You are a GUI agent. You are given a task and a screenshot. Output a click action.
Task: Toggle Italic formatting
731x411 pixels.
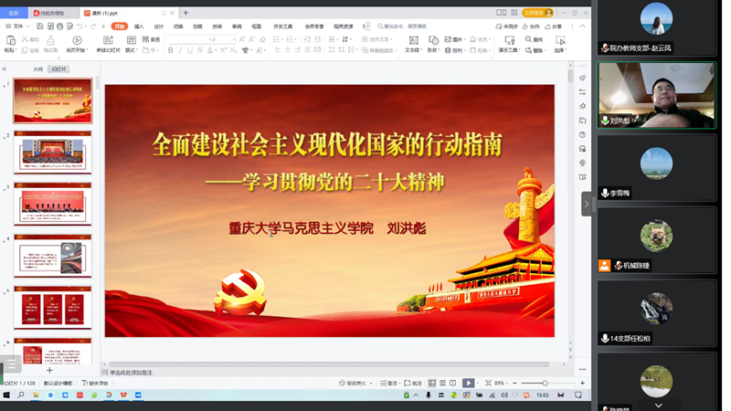coord(180,50)
